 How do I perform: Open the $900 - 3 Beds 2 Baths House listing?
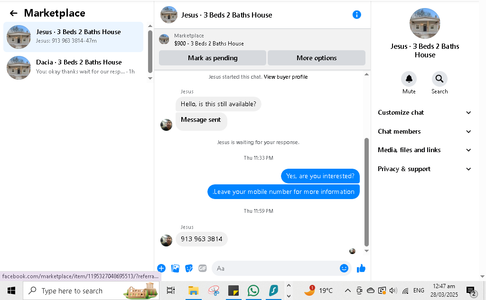(x=209, y=43)
